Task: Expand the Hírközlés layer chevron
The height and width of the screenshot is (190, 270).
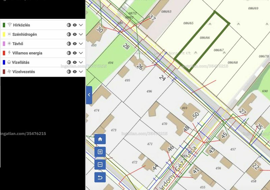Action: [81, 25]
